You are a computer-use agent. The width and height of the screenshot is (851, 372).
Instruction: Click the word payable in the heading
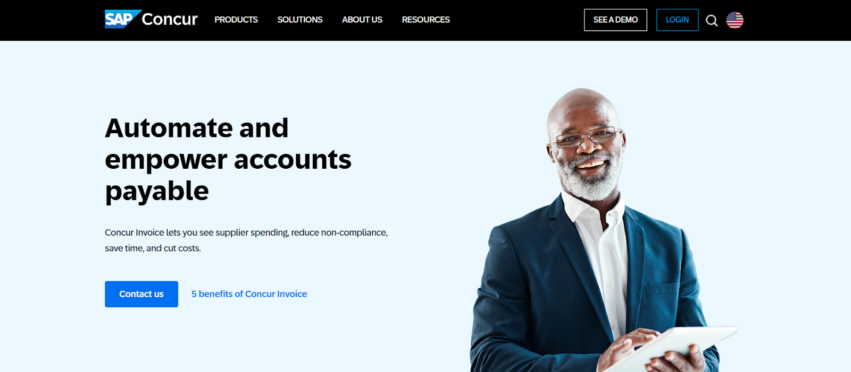click(x=157, y=191)
